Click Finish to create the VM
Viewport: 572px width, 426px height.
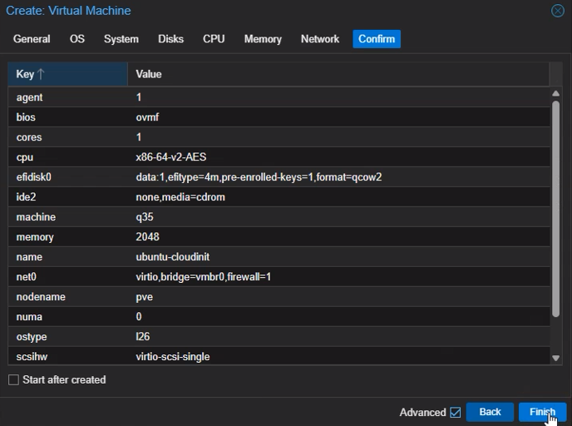pyautogui.click(x=542, y=412)
